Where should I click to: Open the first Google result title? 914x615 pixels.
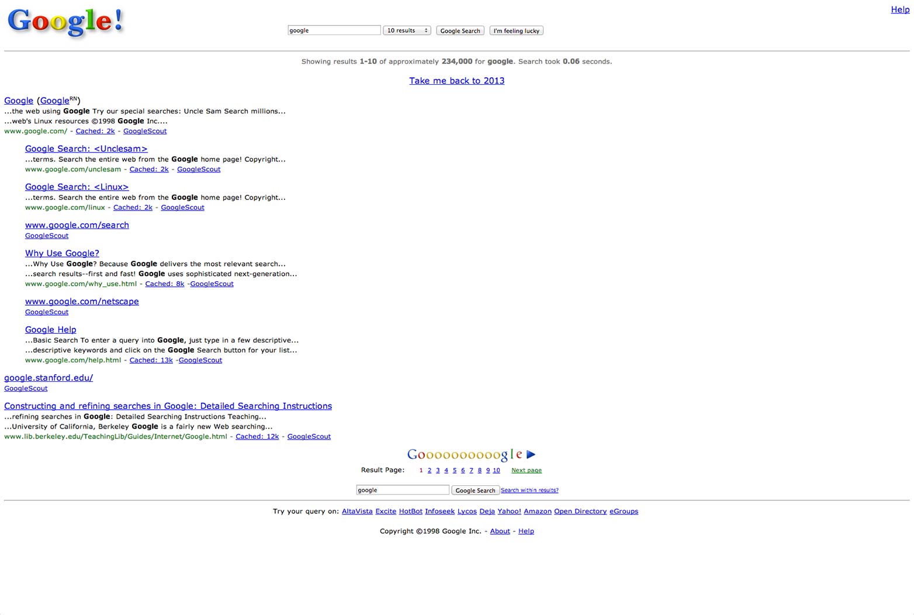[x=19, y=101]
